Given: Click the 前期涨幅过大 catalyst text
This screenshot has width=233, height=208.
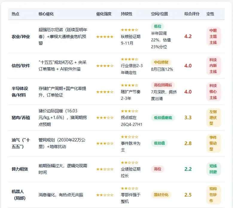Looking at the screenshot, I should point(63,169).
